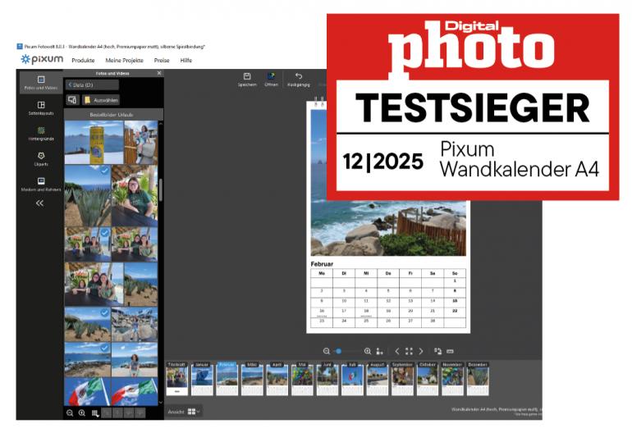This screenshot has width=632, height=433.
Task: Open the Produkte menu
Action: (83, 61)
